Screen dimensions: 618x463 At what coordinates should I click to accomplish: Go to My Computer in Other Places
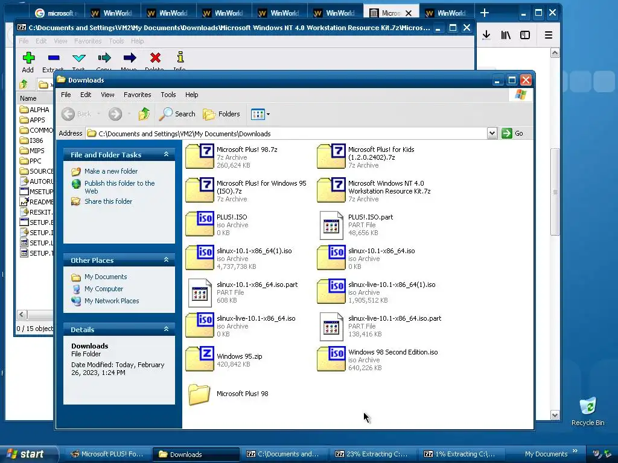104,289
